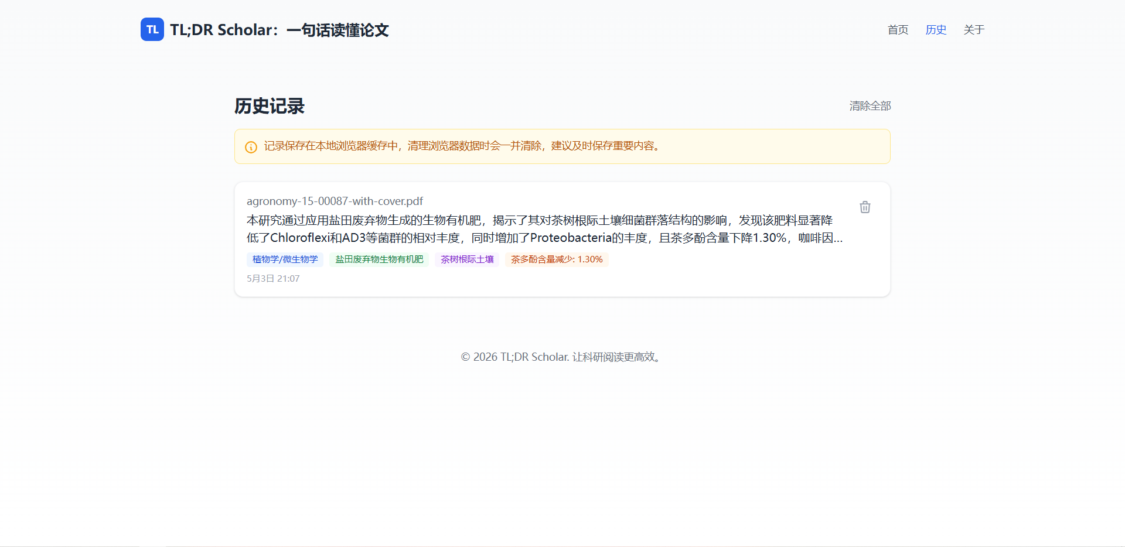
Task: Delete the agronomy-15-00087 record with trash icon
Action: click(865, 207)
